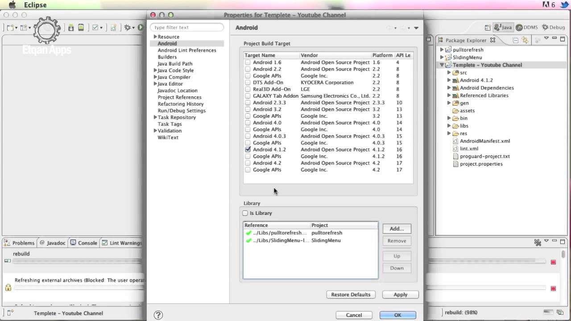The image size is (571, 321).
Task: Click the Add... library button
Action: point(397,229)
